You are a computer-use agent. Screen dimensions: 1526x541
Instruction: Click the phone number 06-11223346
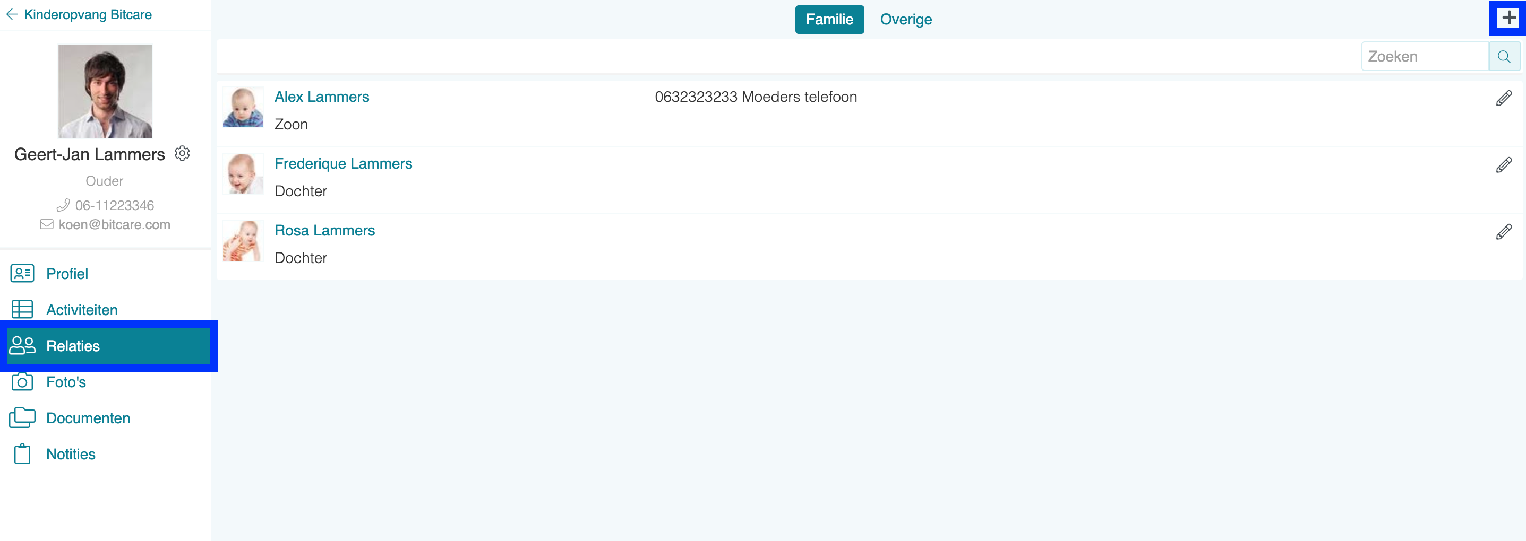[114, 205]
